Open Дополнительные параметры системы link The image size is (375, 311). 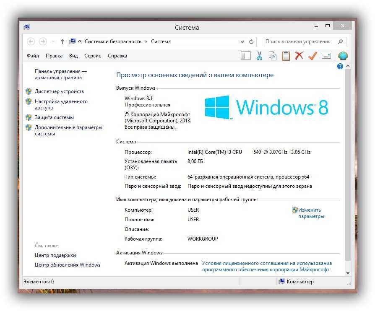[x=68, y=130]
